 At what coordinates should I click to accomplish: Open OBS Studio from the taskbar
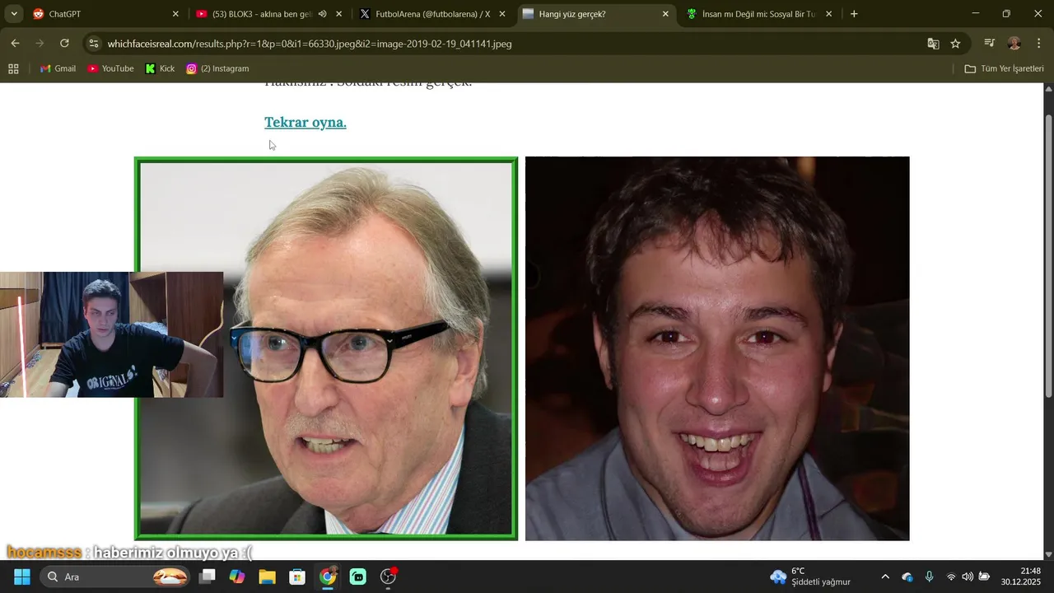click(x=389, y=577)
